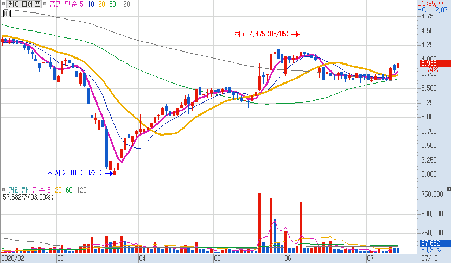Screen dimensions: 451x263
Task: Click the 2,750 price axis label
Action: point(429,131)
